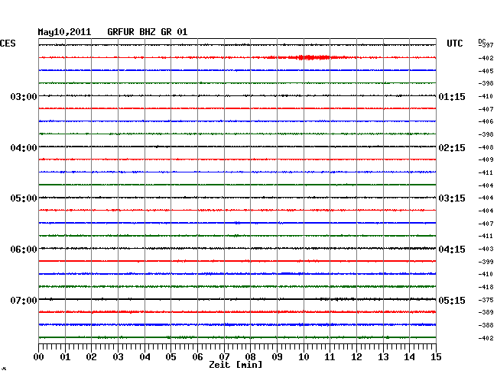The width and height of the screenshot is (497, 377).
Task: Select the 03:15 UTC time label
Action: (452, 198)
